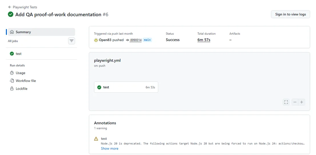Screen dimensions: 316x155
Task: Click the '1 warning' annotations count
Action: point(100,128)
